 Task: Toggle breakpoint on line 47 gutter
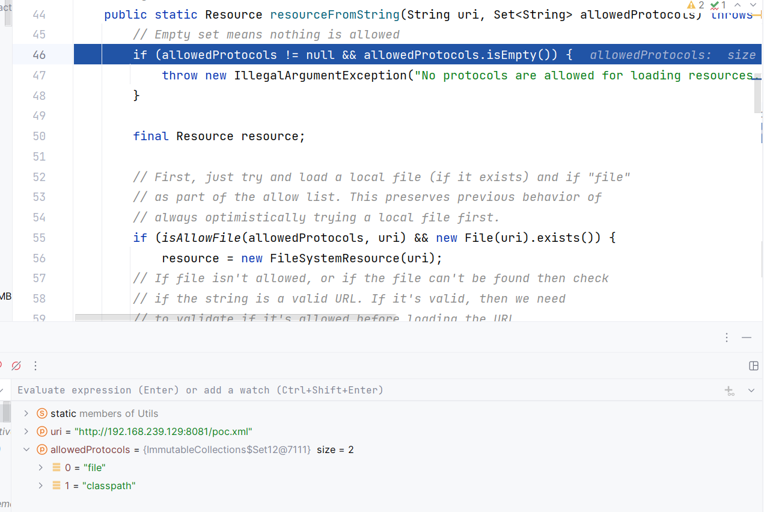39,75
